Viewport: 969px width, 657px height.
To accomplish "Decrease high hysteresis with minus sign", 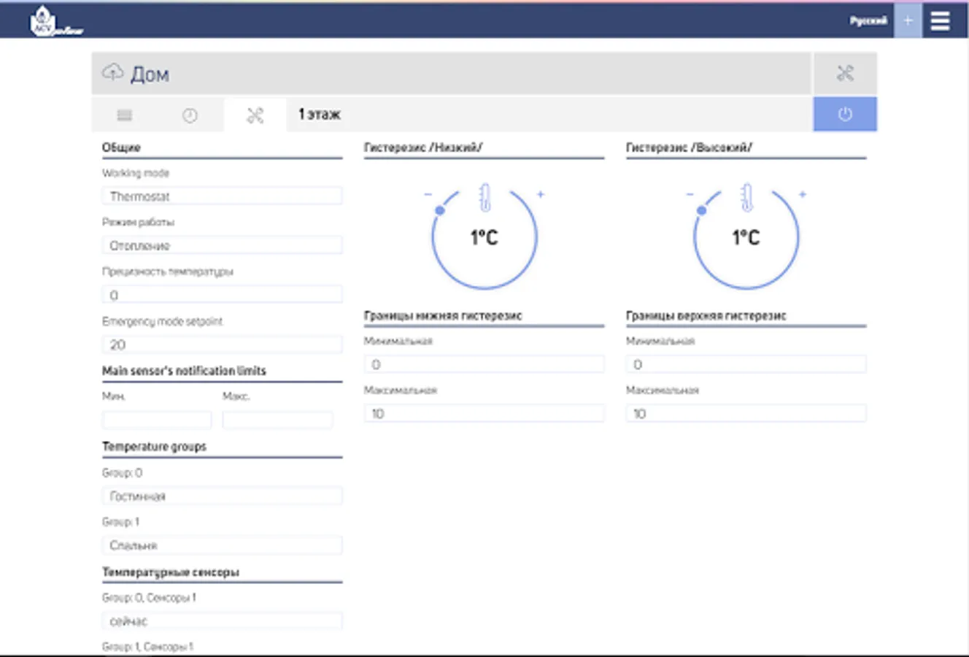I will (690, 194).
